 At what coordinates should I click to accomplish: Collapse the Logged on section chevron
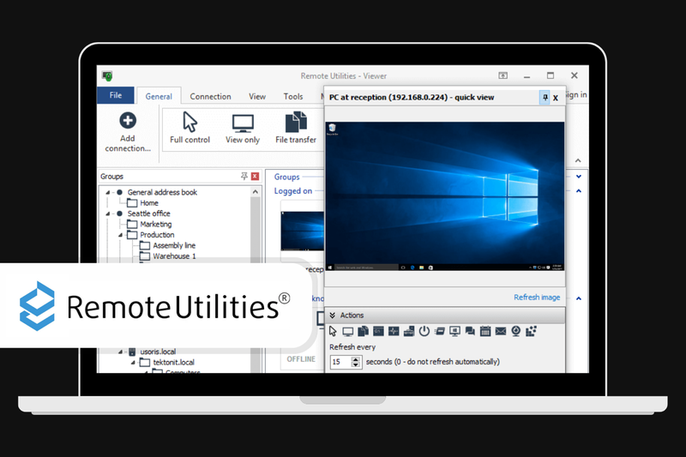pos(579,191)
